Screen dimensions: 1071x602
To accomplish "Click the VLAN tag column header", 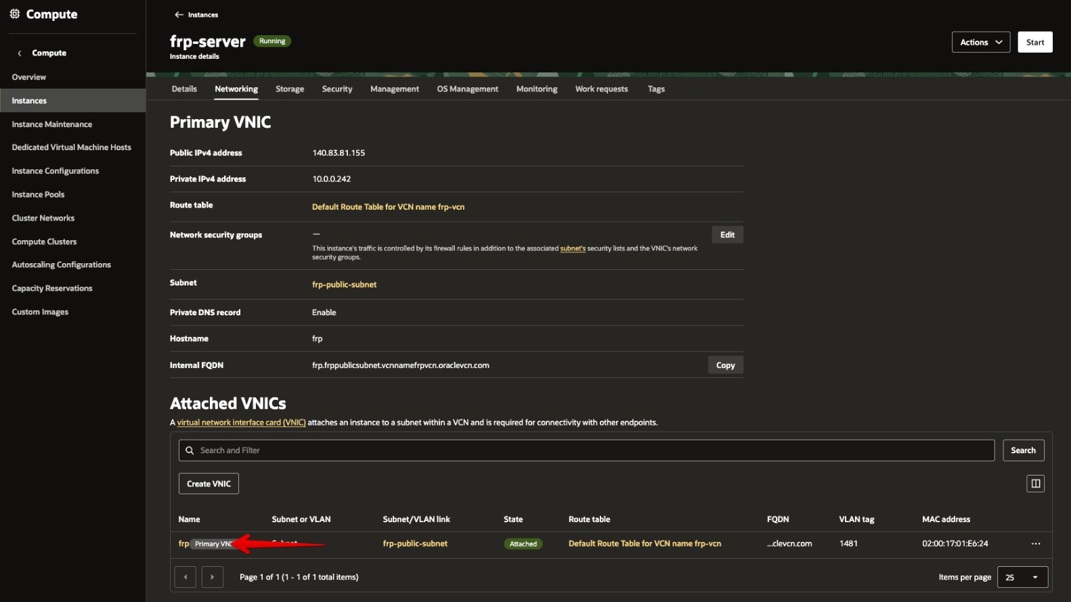I will point(856,519).
